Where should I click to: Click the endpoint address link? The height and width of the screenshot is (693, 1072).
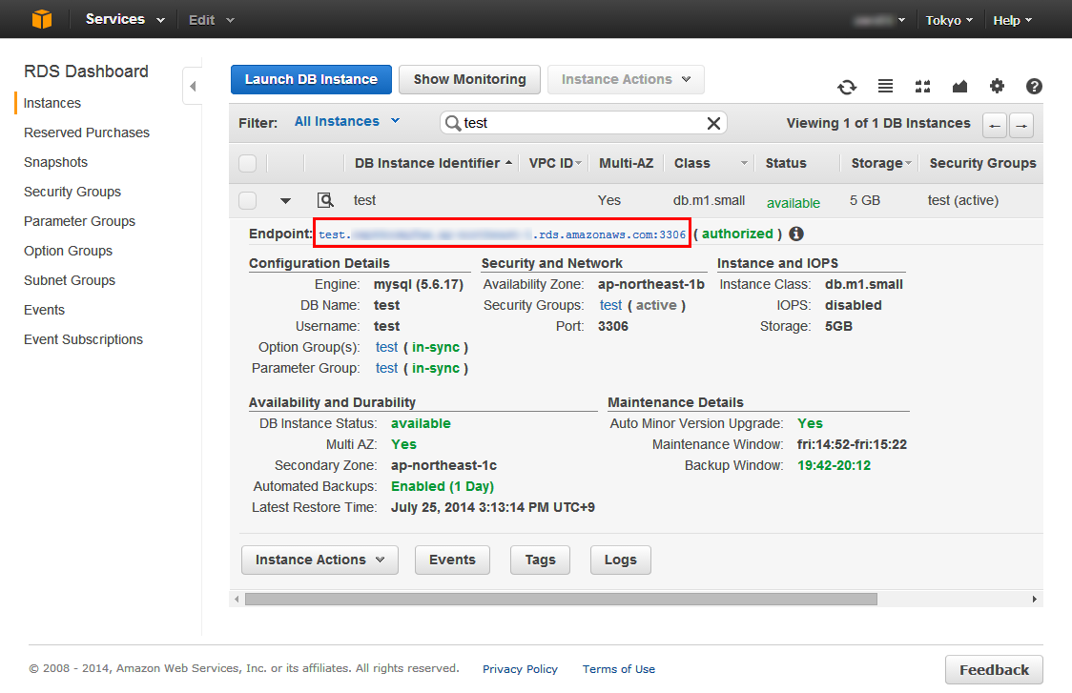(x=502, y=234)
